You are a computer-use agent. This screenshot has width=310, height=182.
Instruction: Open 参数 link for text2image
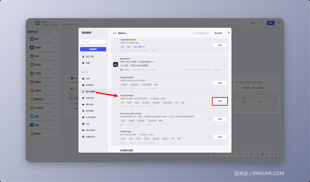179,139
